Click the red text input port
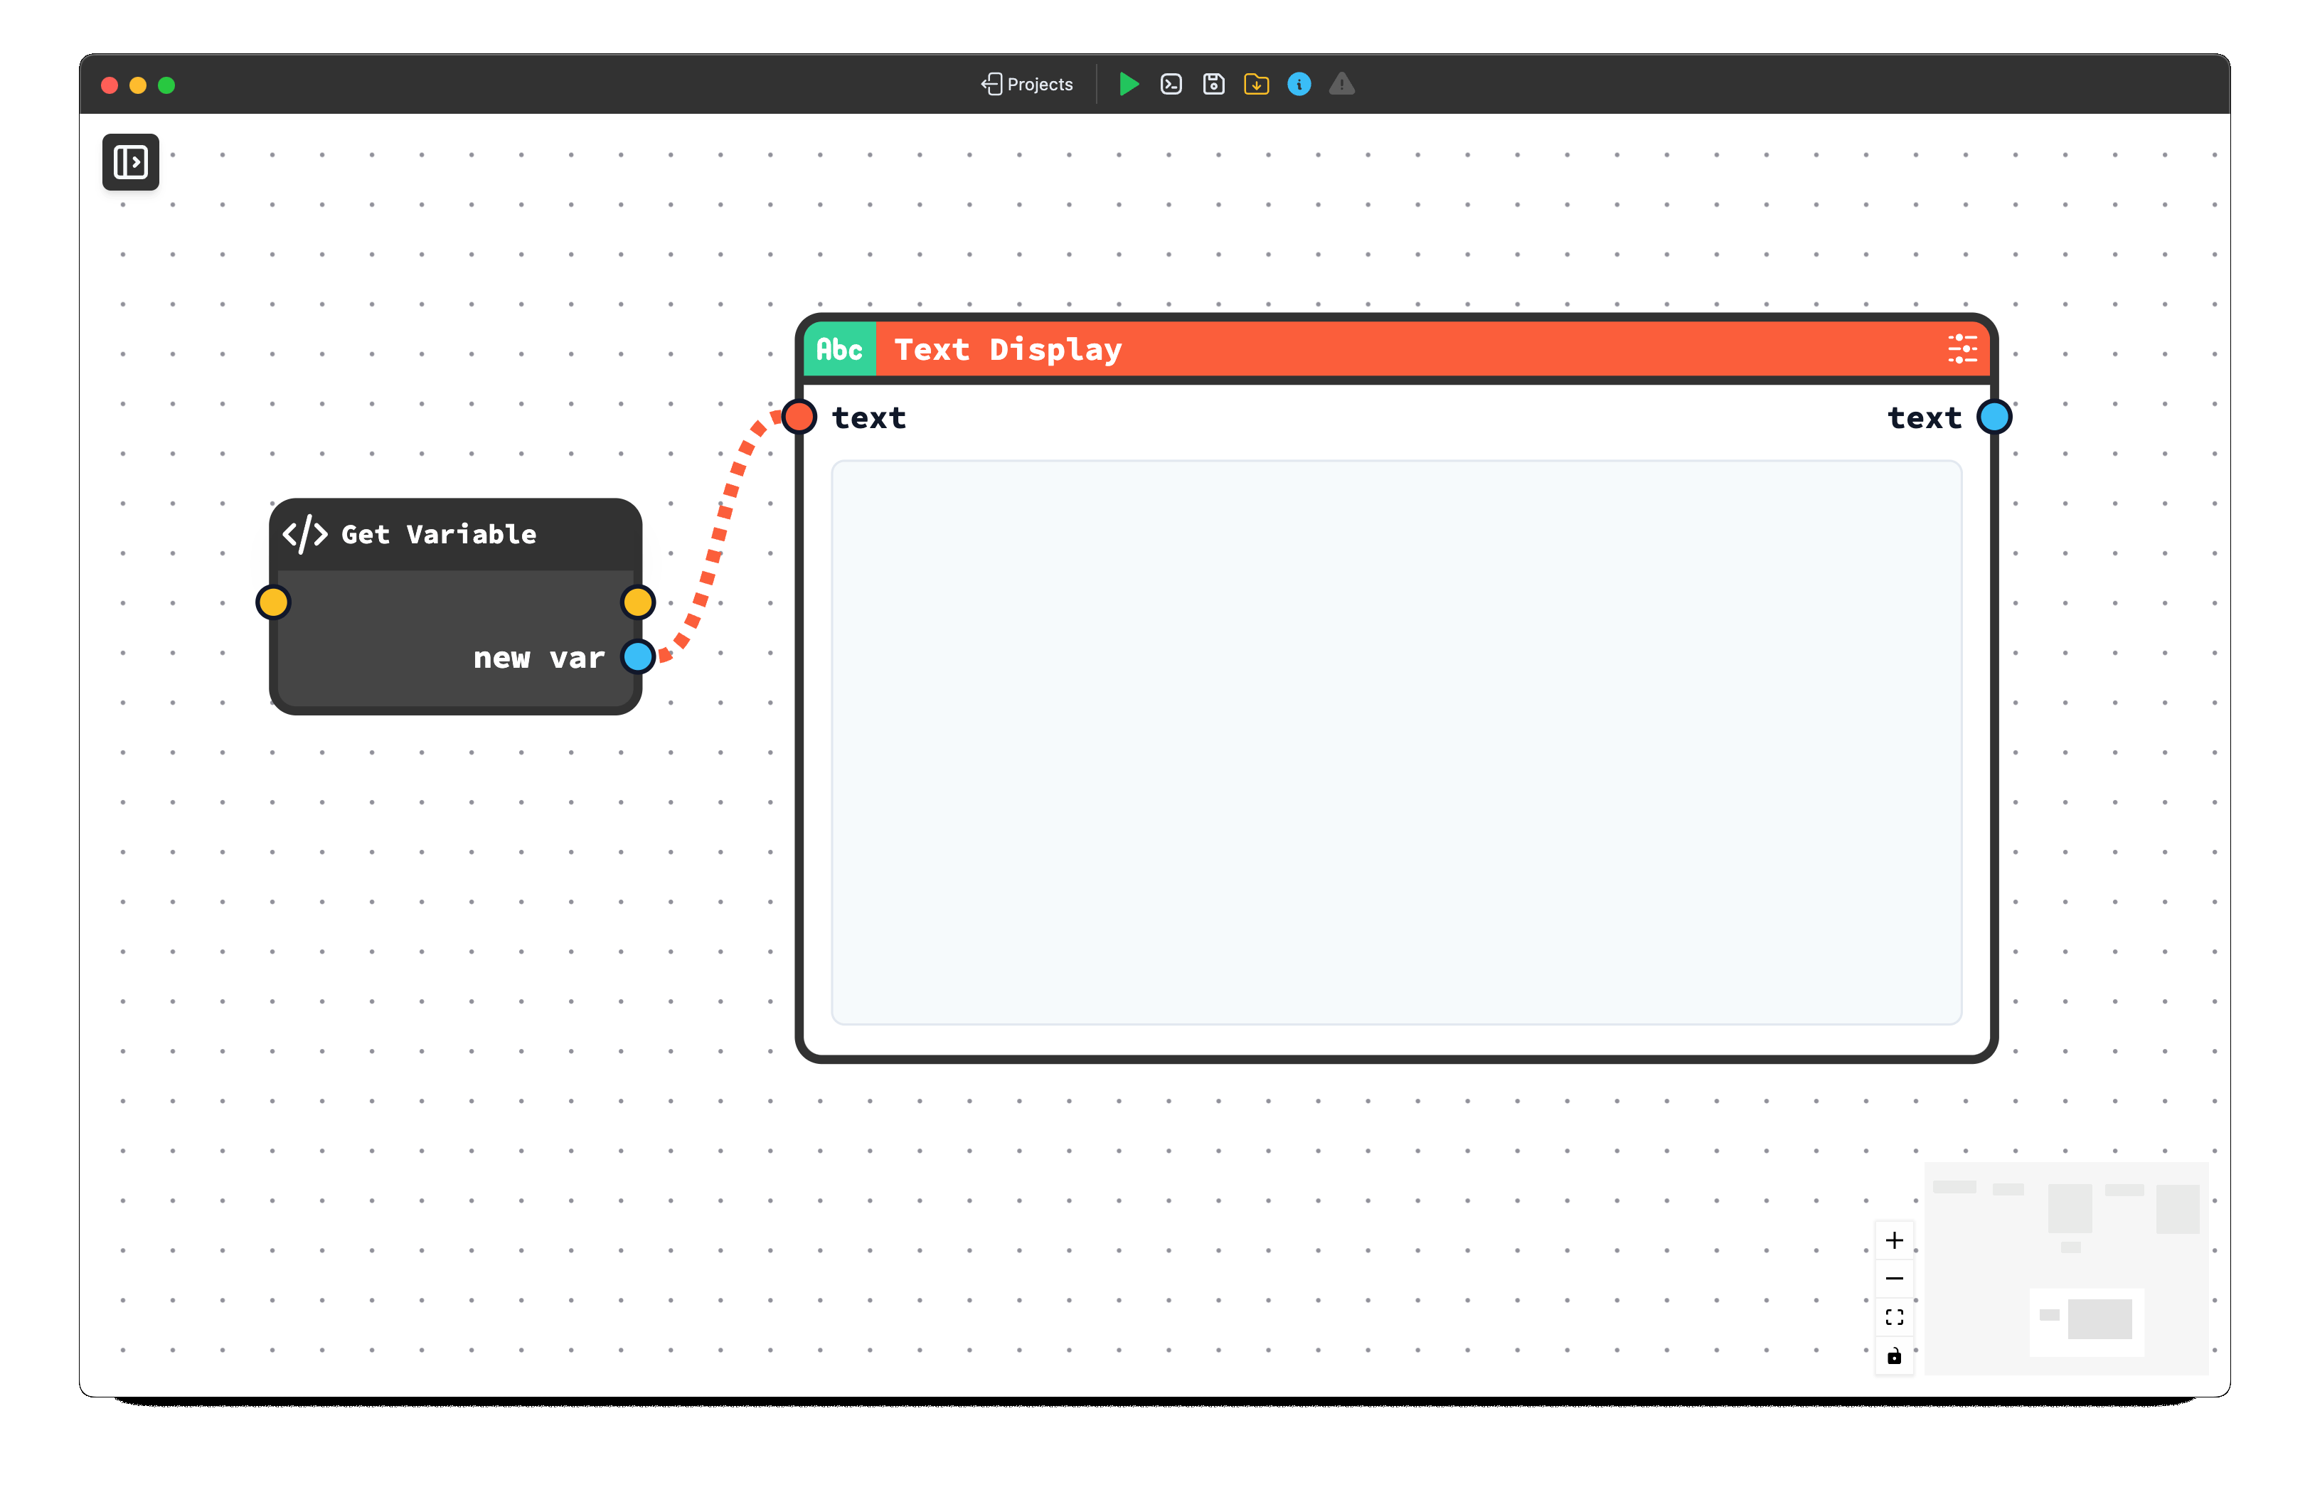Image resolution: width=2310 pixels, height=1502 pixels. click(x=800, y=417)
